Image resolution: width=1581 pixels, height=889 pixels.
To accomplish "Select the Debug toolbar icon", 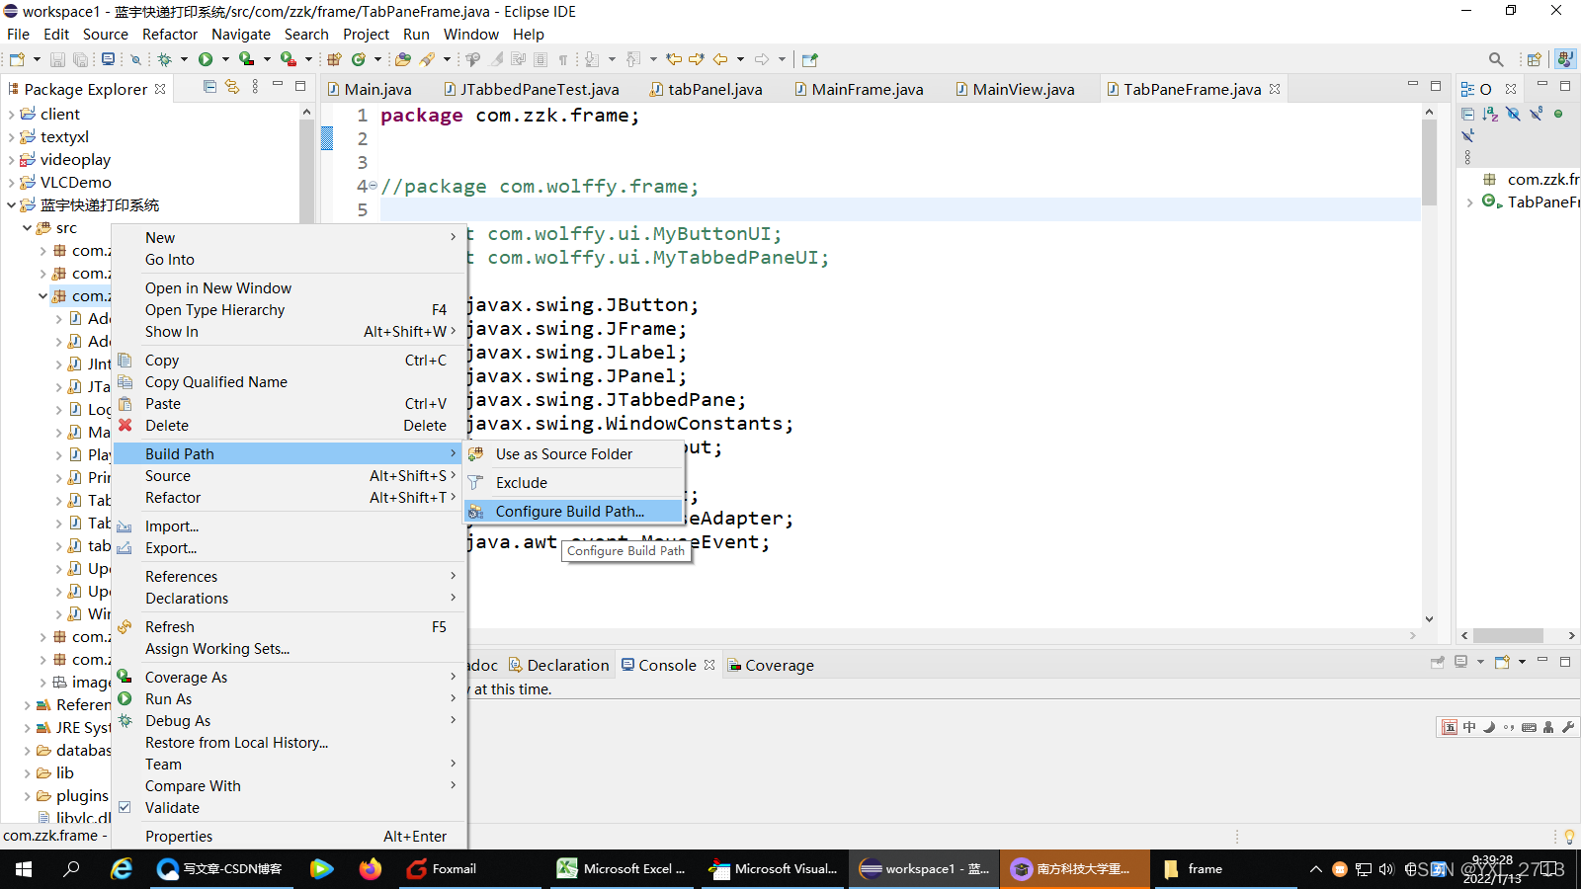I will click(x=163, y=59).
